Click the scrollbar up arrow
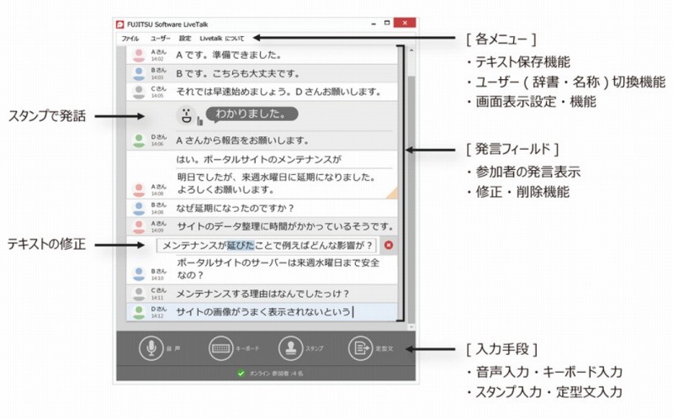 [411, 50]
